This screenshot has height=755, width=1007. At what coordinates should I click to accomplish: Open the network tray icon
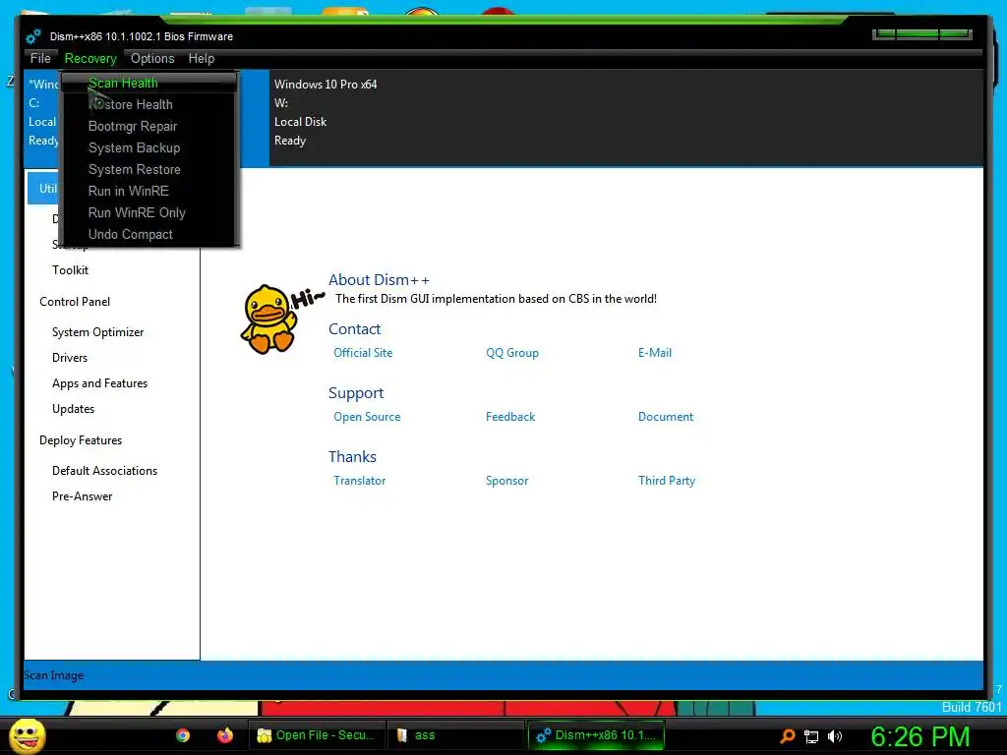point(811,736)
